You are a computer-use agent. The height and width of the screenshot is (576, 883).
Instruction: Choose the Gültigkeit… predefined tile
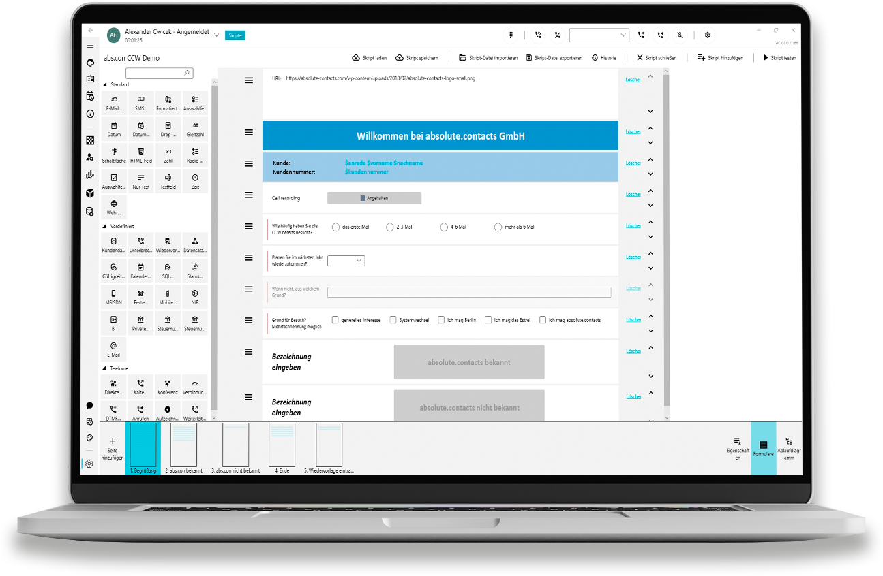114,271
